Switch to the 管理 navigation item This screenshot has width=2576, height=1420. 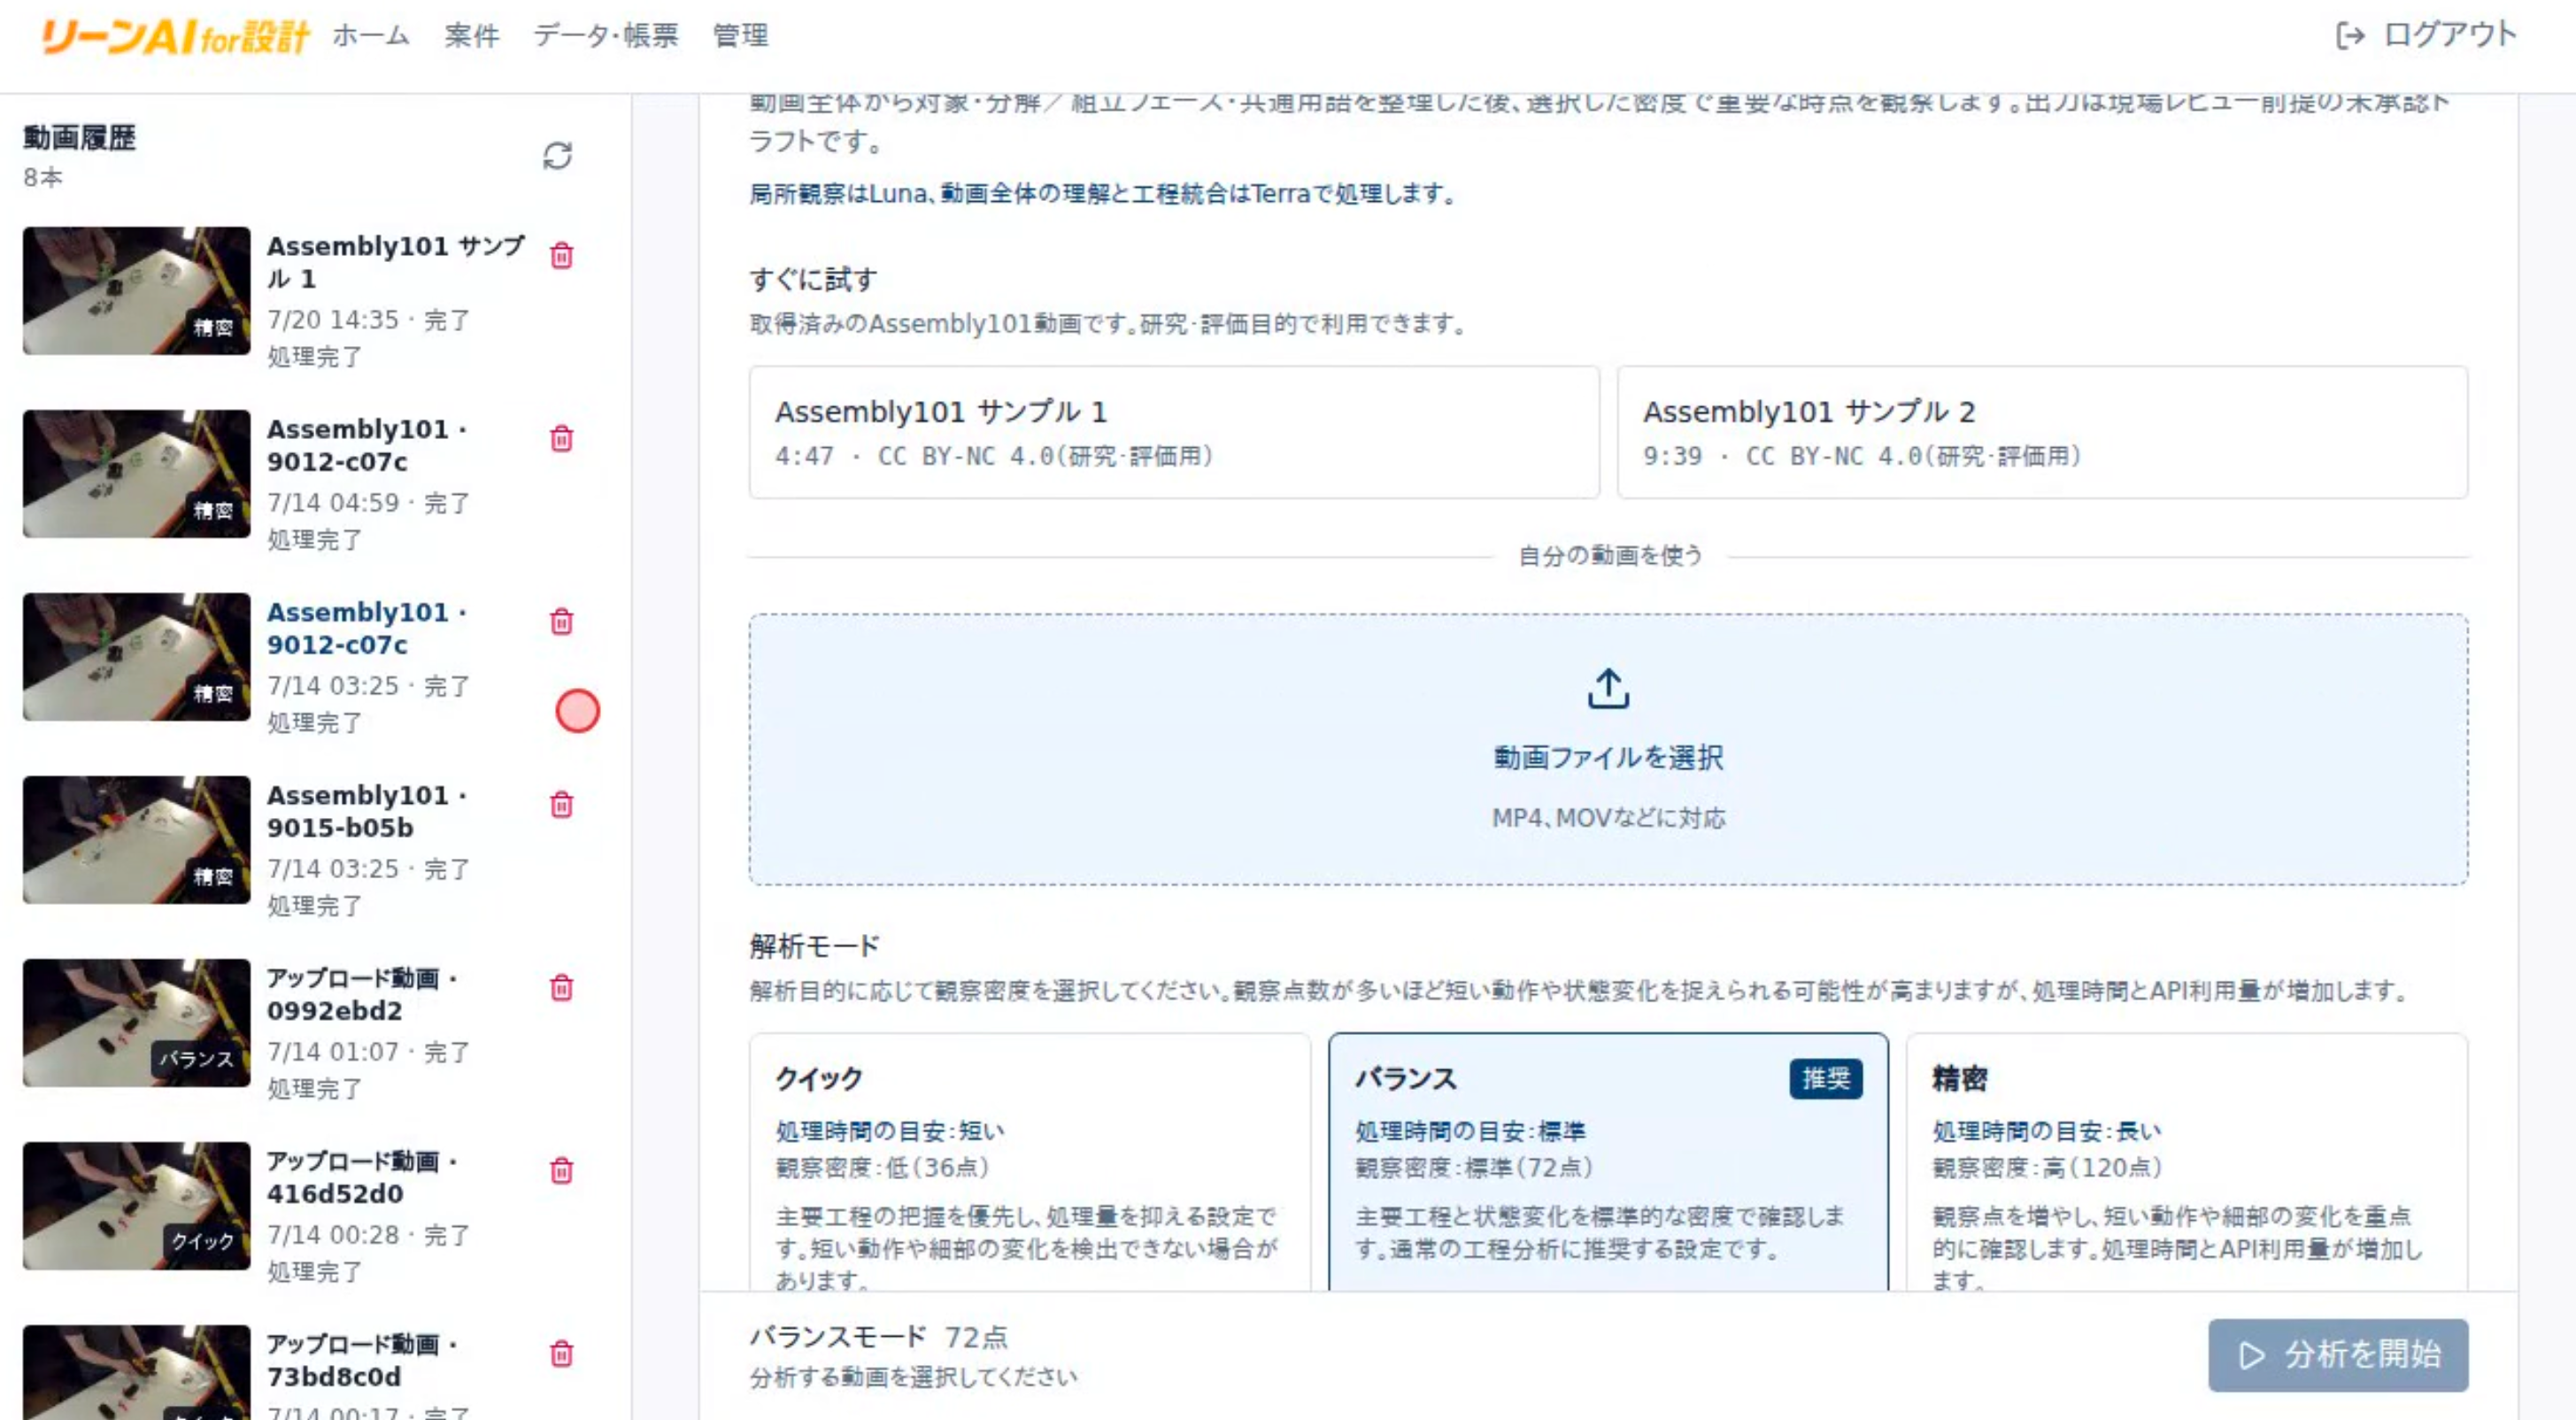coord(741,36)
